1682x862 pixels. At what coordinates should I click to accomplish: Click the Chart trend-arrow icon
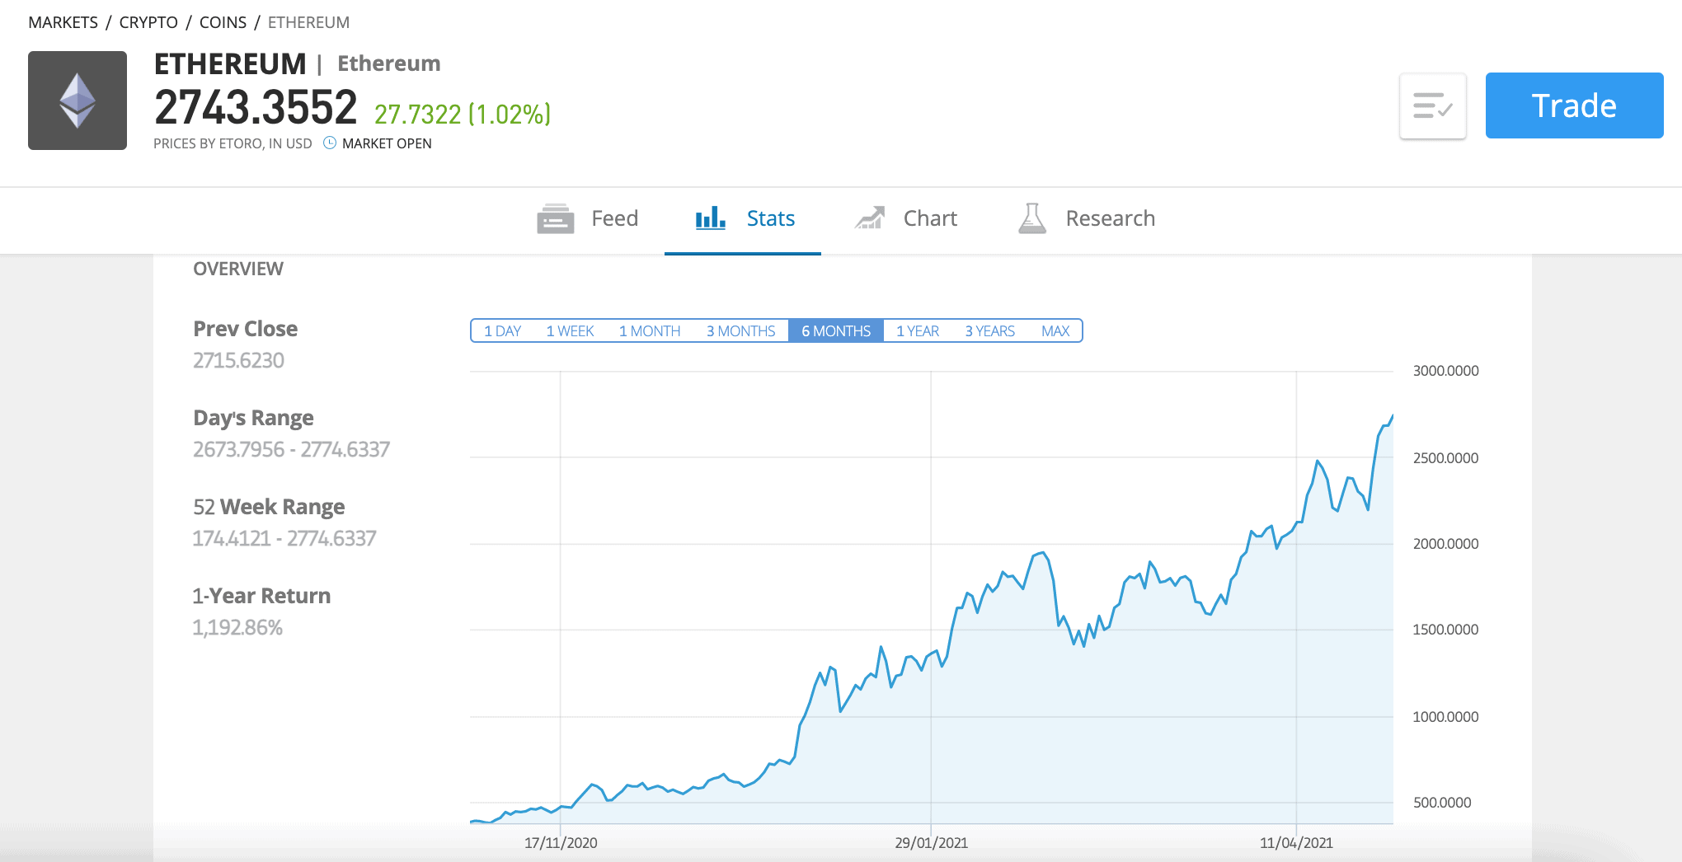(x=869, y=218)
